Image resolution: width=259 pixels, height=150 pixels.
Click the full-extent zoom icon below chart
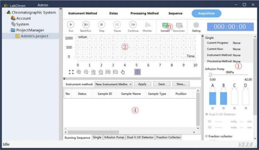point(71,72)
